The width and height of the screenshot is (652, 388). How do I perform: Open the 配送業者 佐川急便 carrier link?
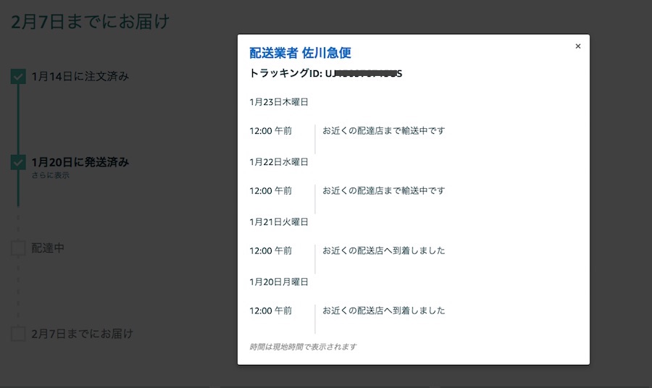(x=300, y=53)
